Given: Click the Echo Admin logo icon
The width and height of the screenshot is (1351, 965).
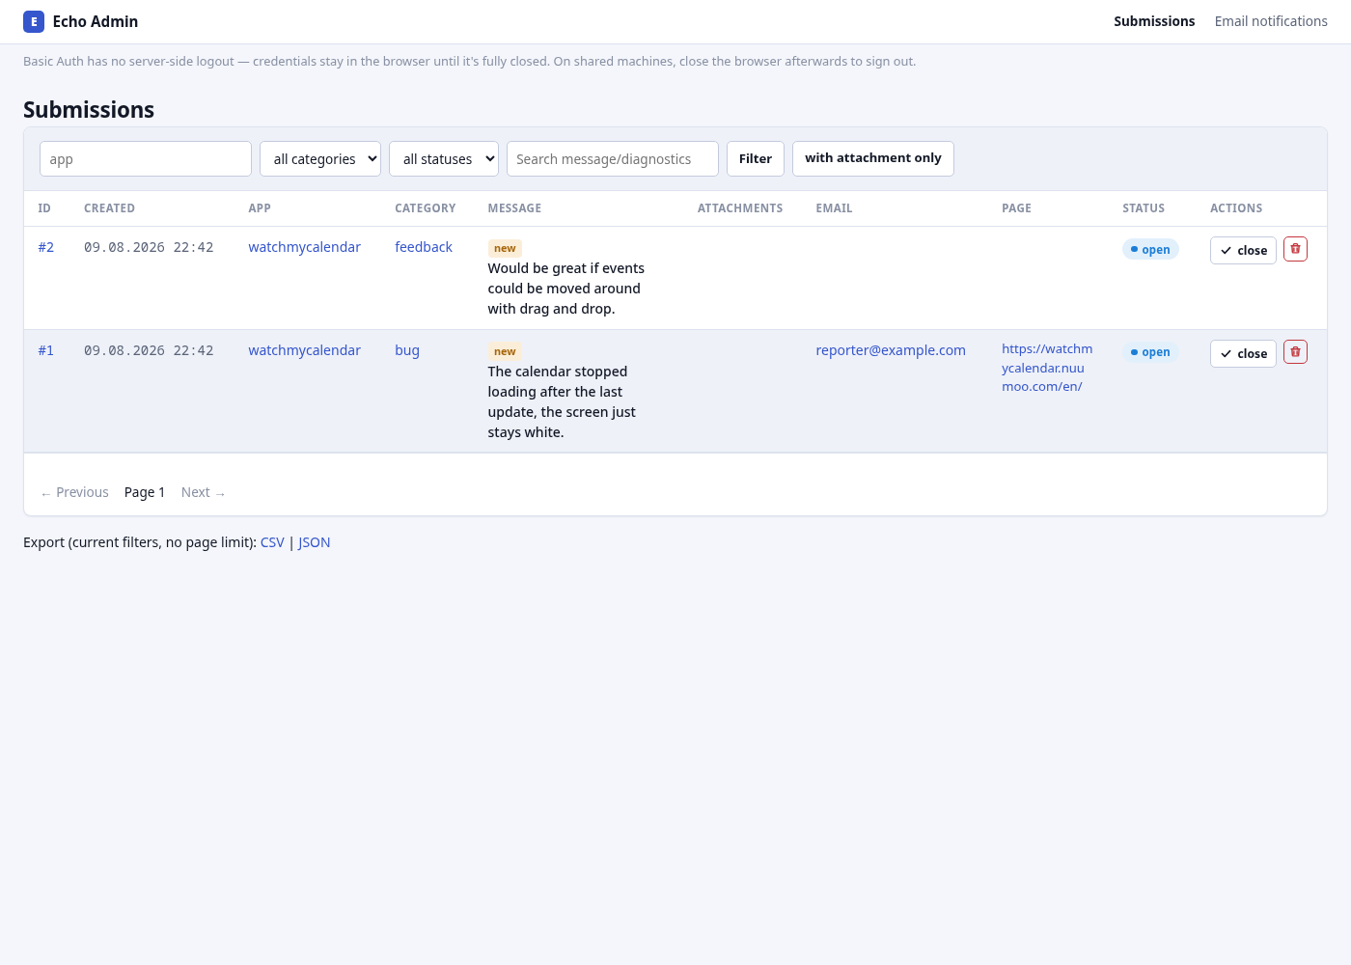Looking at the screenshot, I should click(x=34, y=21).
